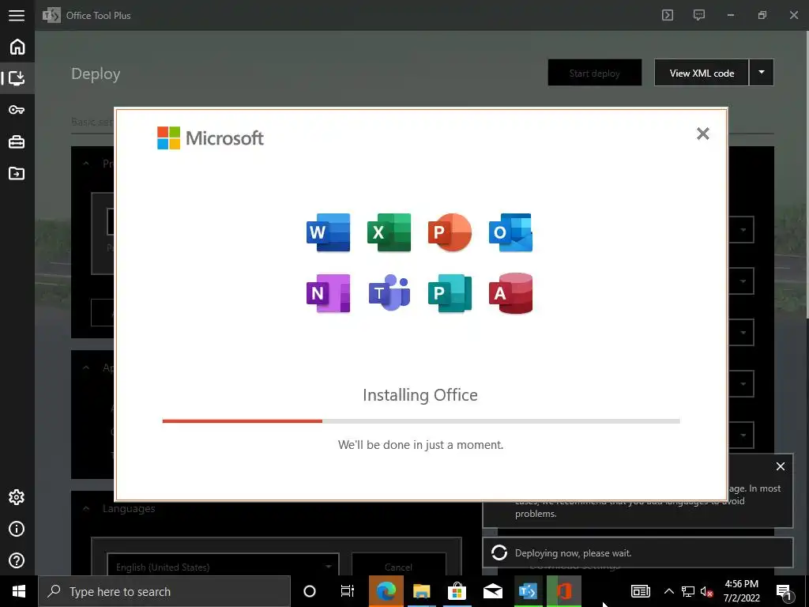Open the feedback chat icon in title bar

click(698, 15)
